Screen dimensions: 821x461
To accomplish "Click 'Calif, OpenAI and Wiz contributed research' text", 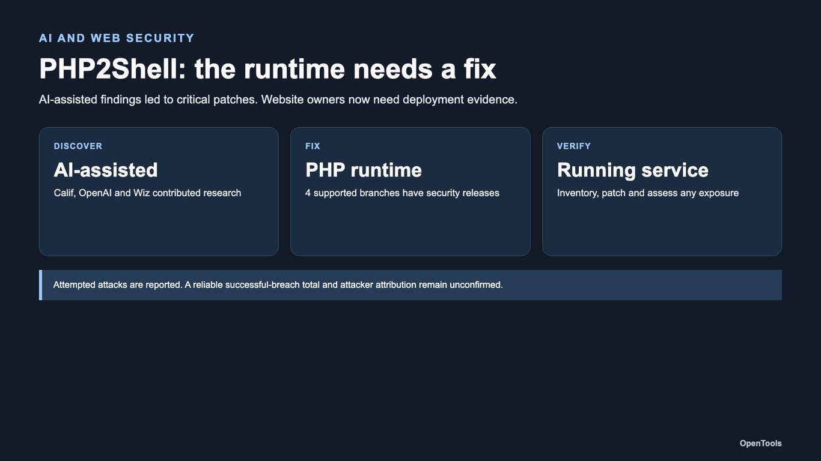I will (147, 193).
